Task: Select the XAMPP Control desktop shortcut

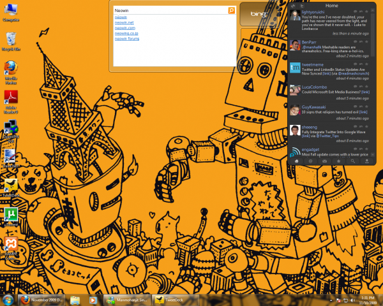Action: (x=11, y=249)
